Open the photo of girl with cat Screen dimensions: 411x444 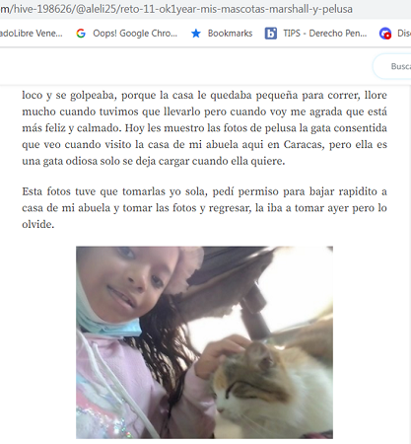point(204,342)
